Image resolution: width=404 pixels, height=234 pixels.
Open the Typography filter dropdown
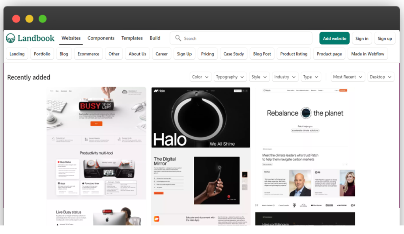pyautogui.click(x=230, y=77)
